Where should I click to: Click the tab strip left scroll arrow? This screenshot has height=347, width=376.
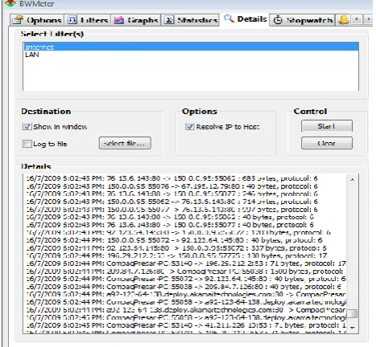coord(357,19)
